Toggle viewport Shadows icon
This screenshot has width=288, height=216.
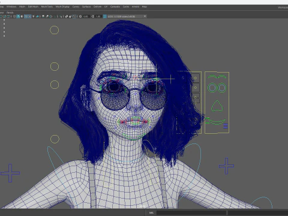[37, 16]
